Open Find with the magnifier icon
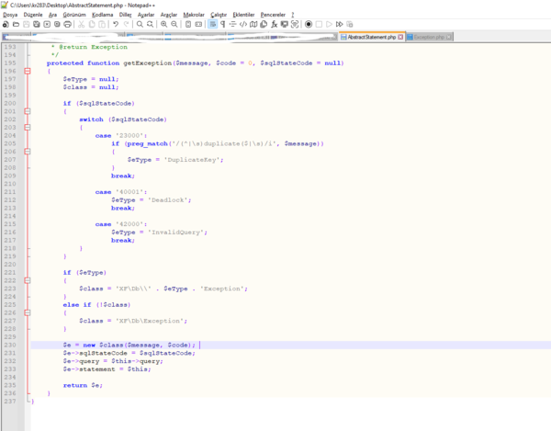The image size is (551, 431). 140,24
